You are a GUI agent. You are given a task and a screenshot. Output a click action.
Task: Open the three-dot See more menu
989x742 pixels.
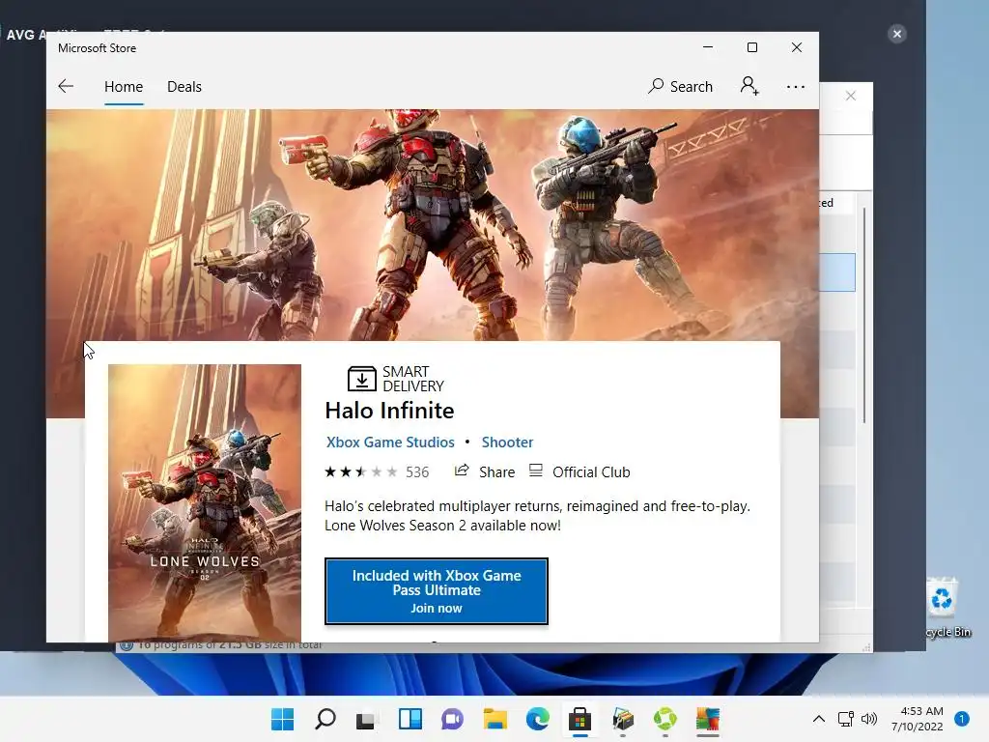pyautogui.click(x=796, y=86)
